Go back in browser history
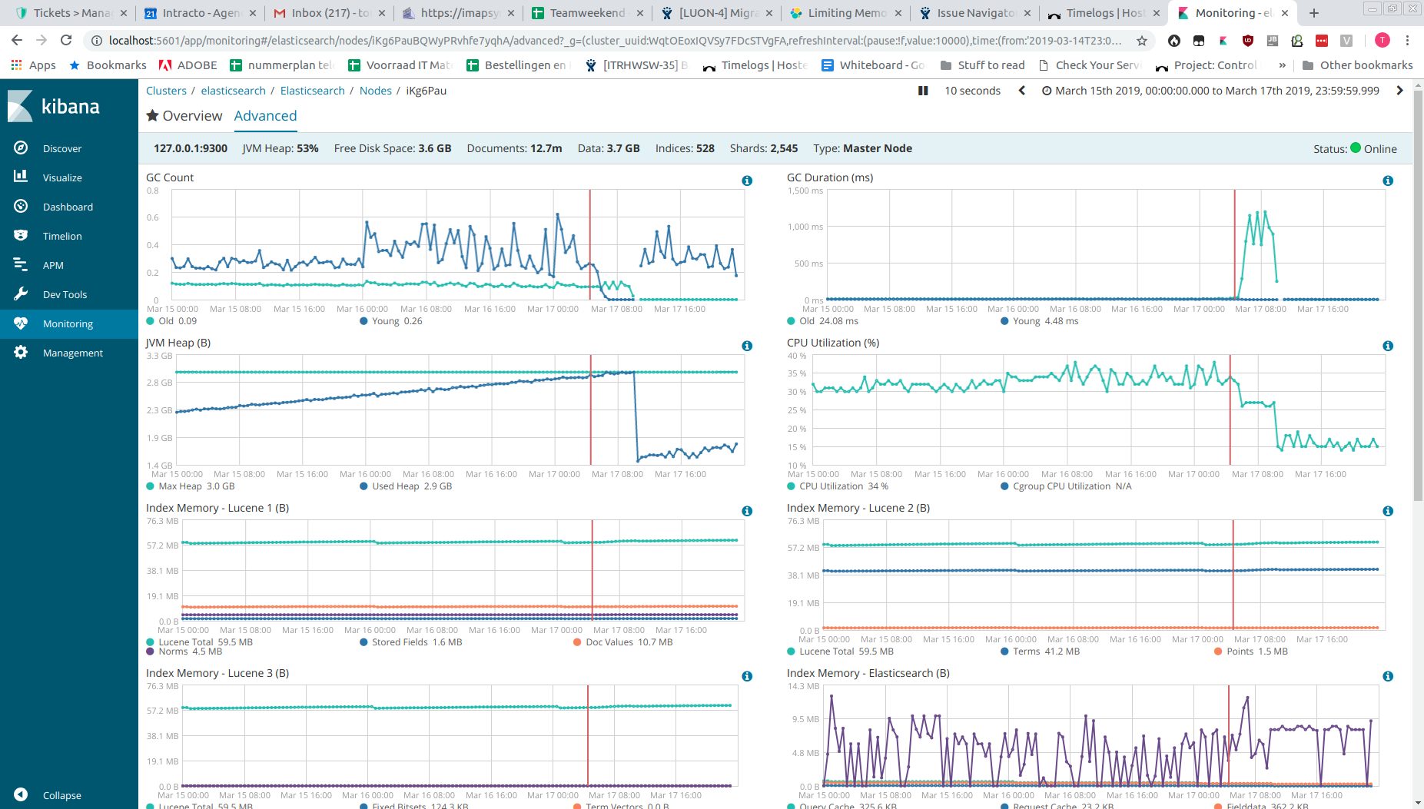This screenshot has height=809, width=1424. (x=17, y=40)
